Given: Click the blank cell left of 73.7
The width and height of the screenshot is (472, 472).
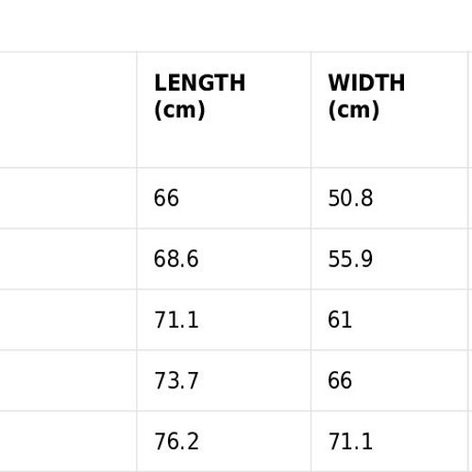Looking at the screenshot, I should point(68,380).
